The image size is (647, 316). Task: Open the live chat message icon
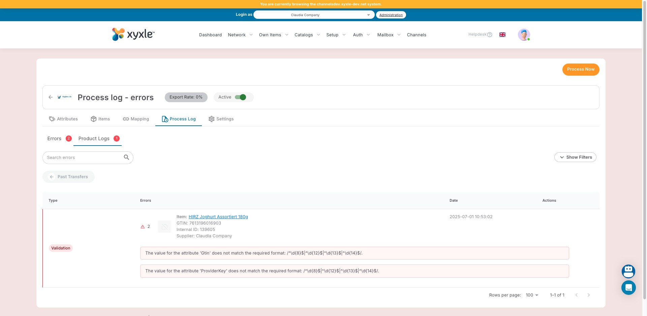[x=628, y=288]
